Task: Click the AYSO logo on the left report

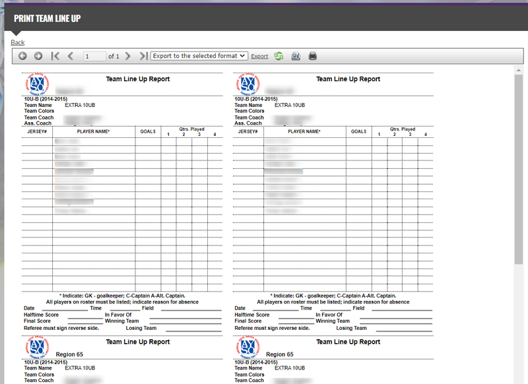Action: [x=37, y=84]
